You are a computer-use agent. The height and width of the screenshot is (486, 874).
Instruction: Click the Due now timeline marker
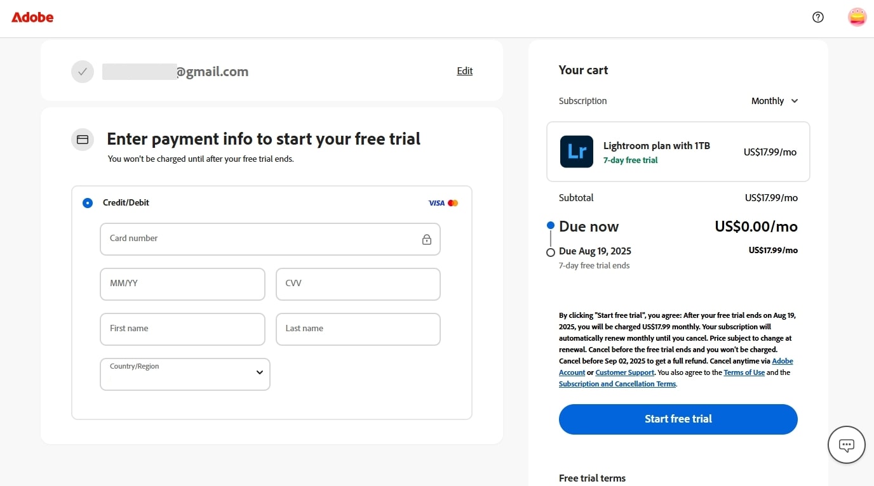click(550, 225)
